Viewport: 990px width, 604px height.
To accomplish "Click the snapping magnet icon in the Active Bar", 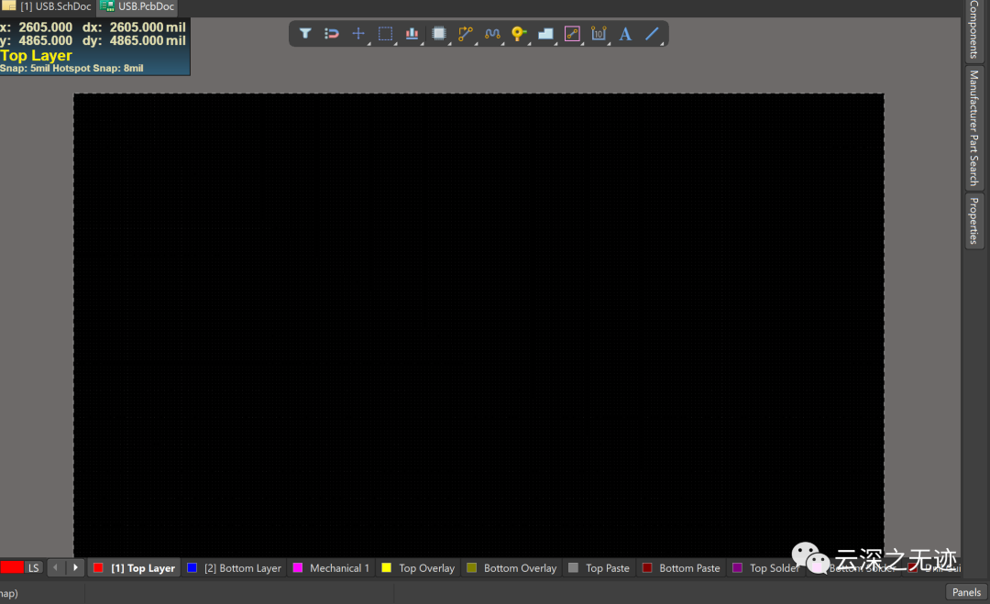I will pyautogui.click(x=332, y=33).
